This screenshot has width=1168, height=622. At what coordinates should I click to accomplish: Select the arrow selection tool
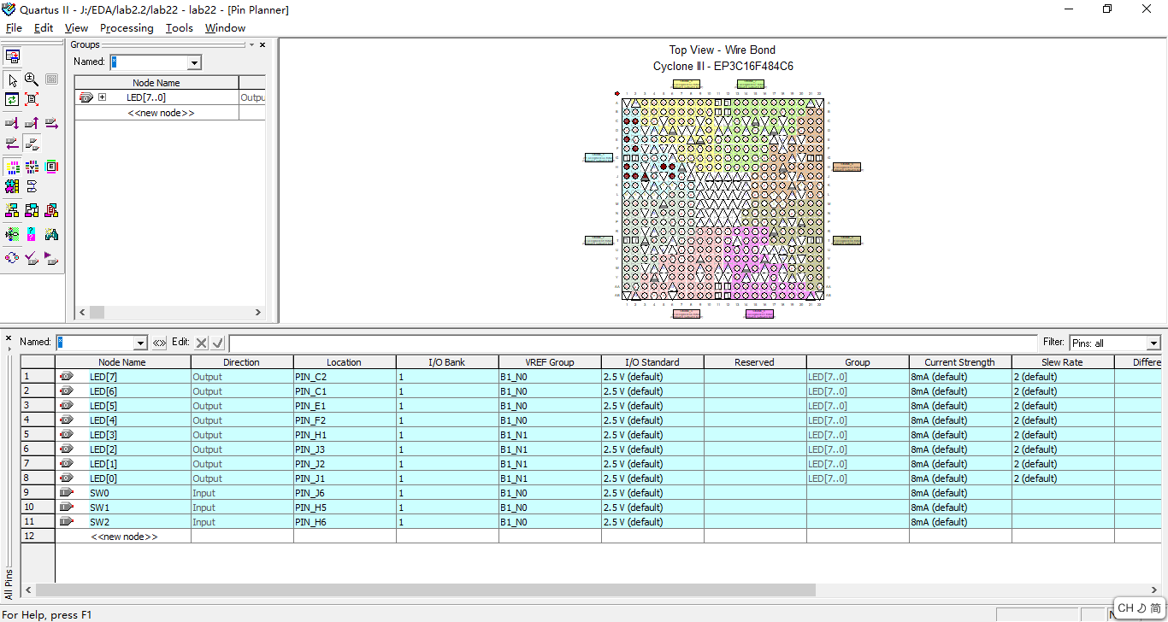click(x=13, y=79)
